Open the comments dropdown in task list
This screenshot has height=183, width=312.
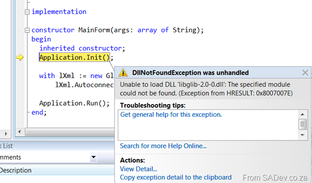(x=93, y=157)
